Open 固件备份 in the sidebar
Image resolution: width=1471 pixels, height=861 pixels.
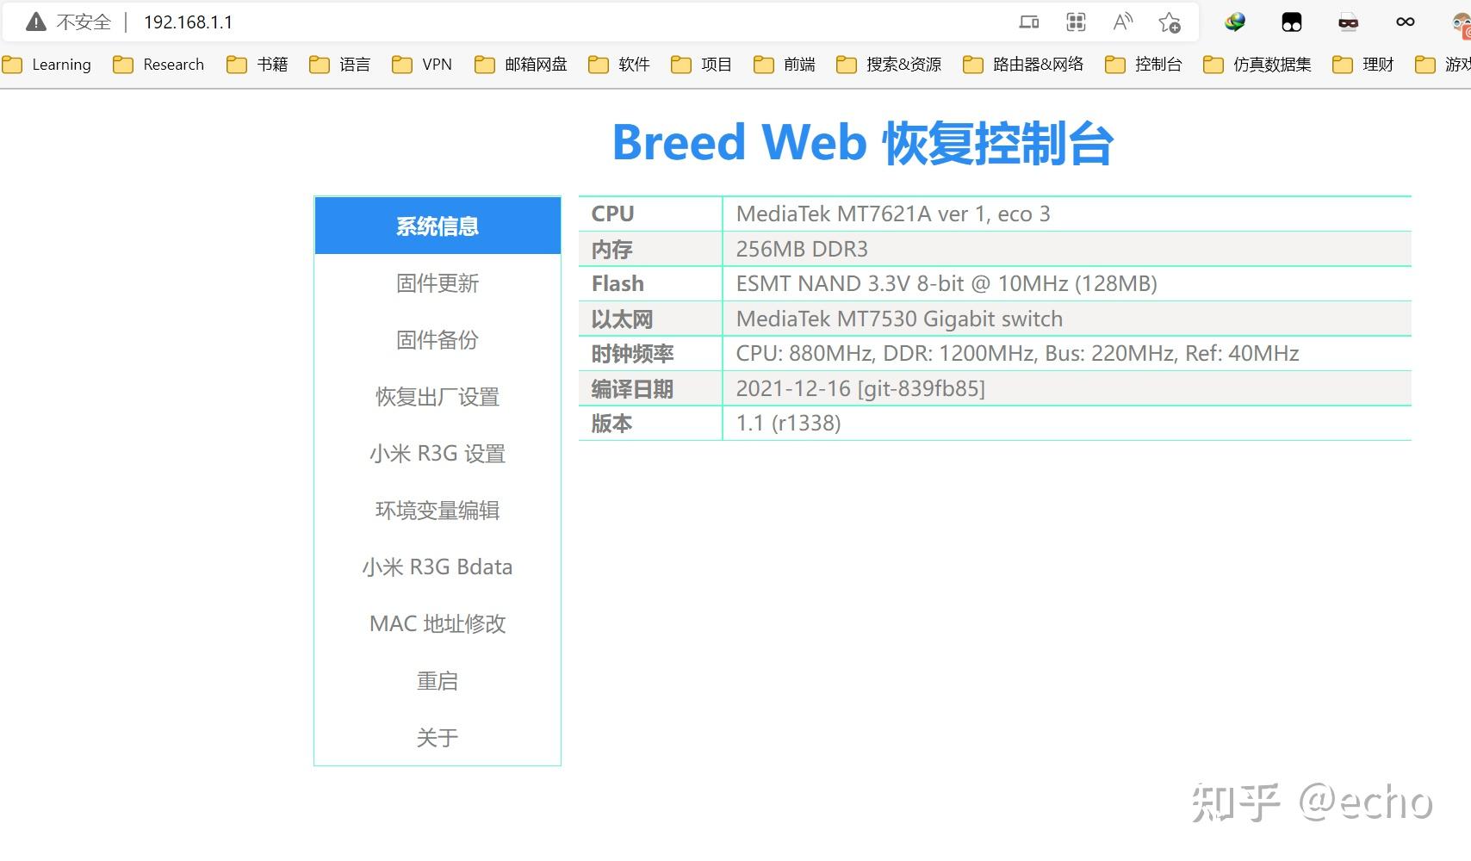tap(438, 340)
